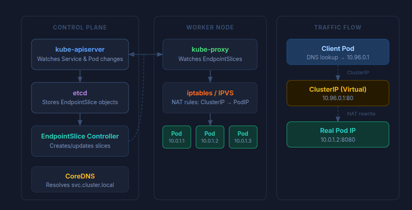Select the kube-proxy box
The height and width of the screenshot is (210, 412).
pyautogui.click(x=210, y=55)
